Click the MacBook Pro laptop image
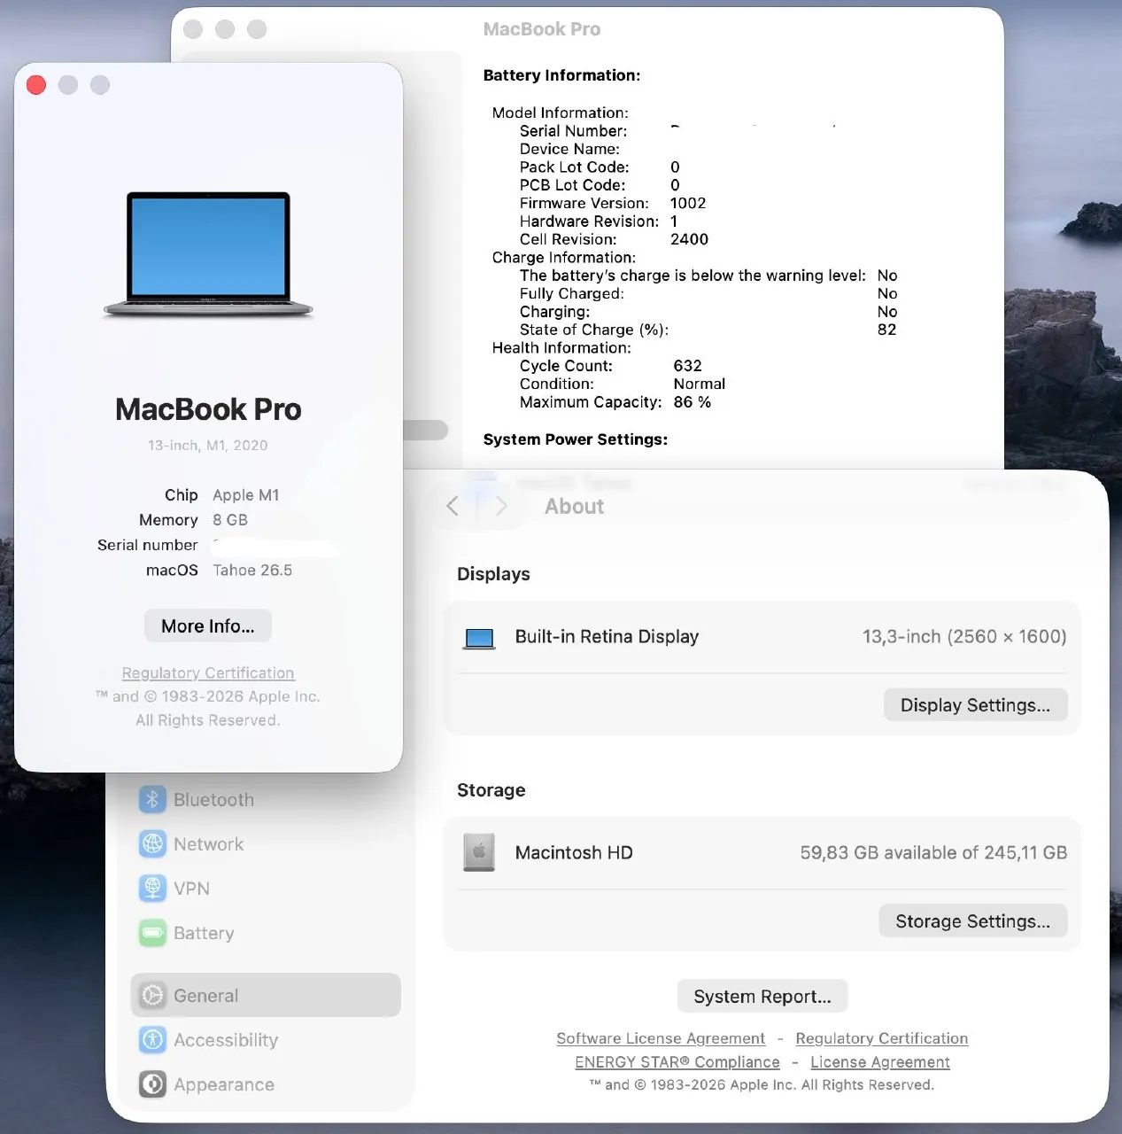This screenshot has height=1134, width=1122. pos(208,255)
